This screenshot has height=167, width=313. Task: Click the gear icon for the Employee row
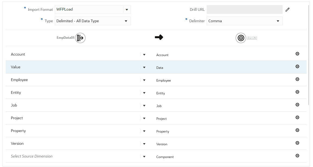point(297,79)
